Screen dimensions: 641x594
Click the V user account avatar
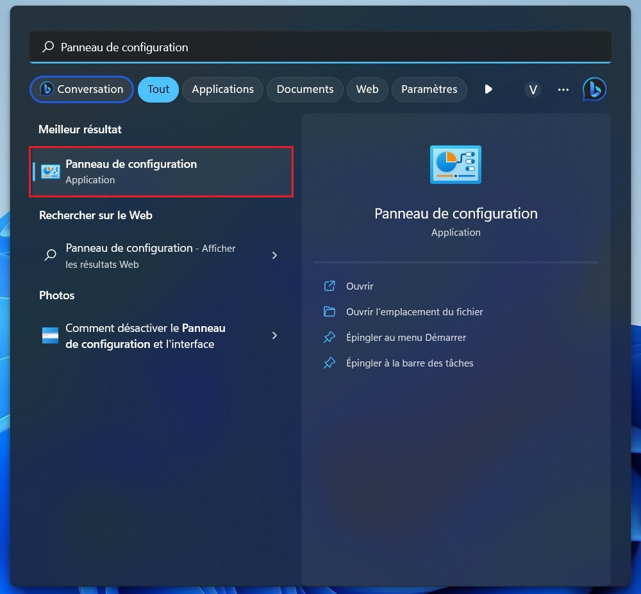click(x=533, y=90)
